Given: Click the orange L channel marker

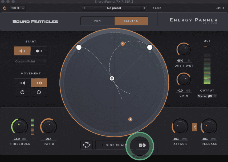Looking at the screenshot, I should click(123, 44).
